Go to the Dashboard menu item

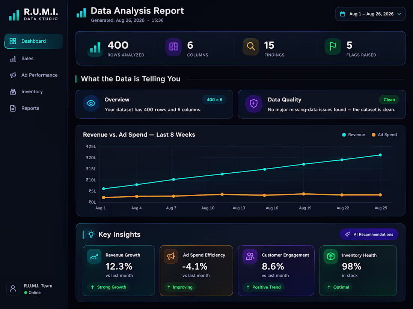[x=33, y=41]
